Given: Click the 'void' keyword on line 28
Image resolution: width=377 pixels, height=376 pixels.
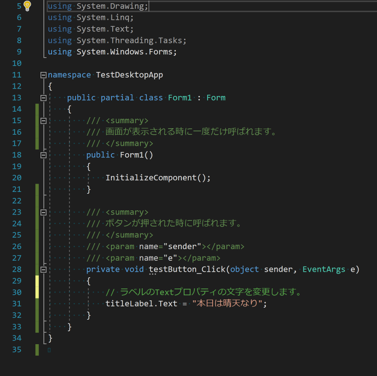Looking at the screenshot, I should [134, 269].
